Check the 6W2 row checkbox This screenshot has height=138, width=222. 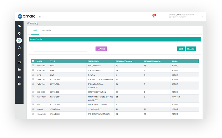pos(33,75)
